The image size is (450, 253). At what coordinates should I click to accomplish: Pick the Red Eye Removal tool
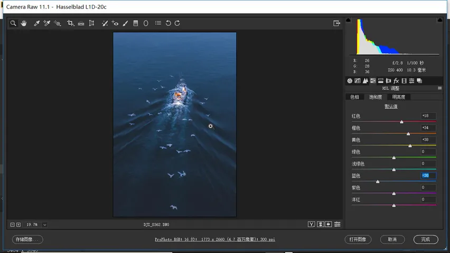coord(115,23)
